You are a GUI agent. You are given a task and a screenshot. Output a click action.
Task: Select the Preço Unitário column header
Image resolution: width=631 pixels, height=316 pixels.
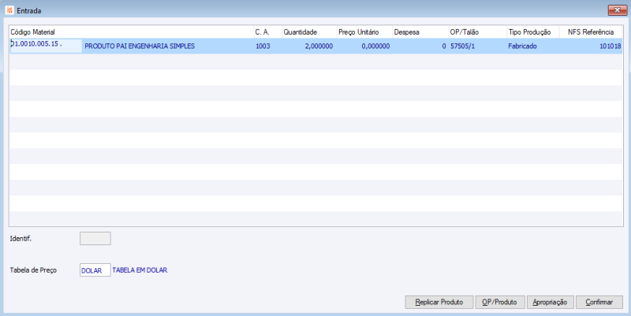point(364,32)
